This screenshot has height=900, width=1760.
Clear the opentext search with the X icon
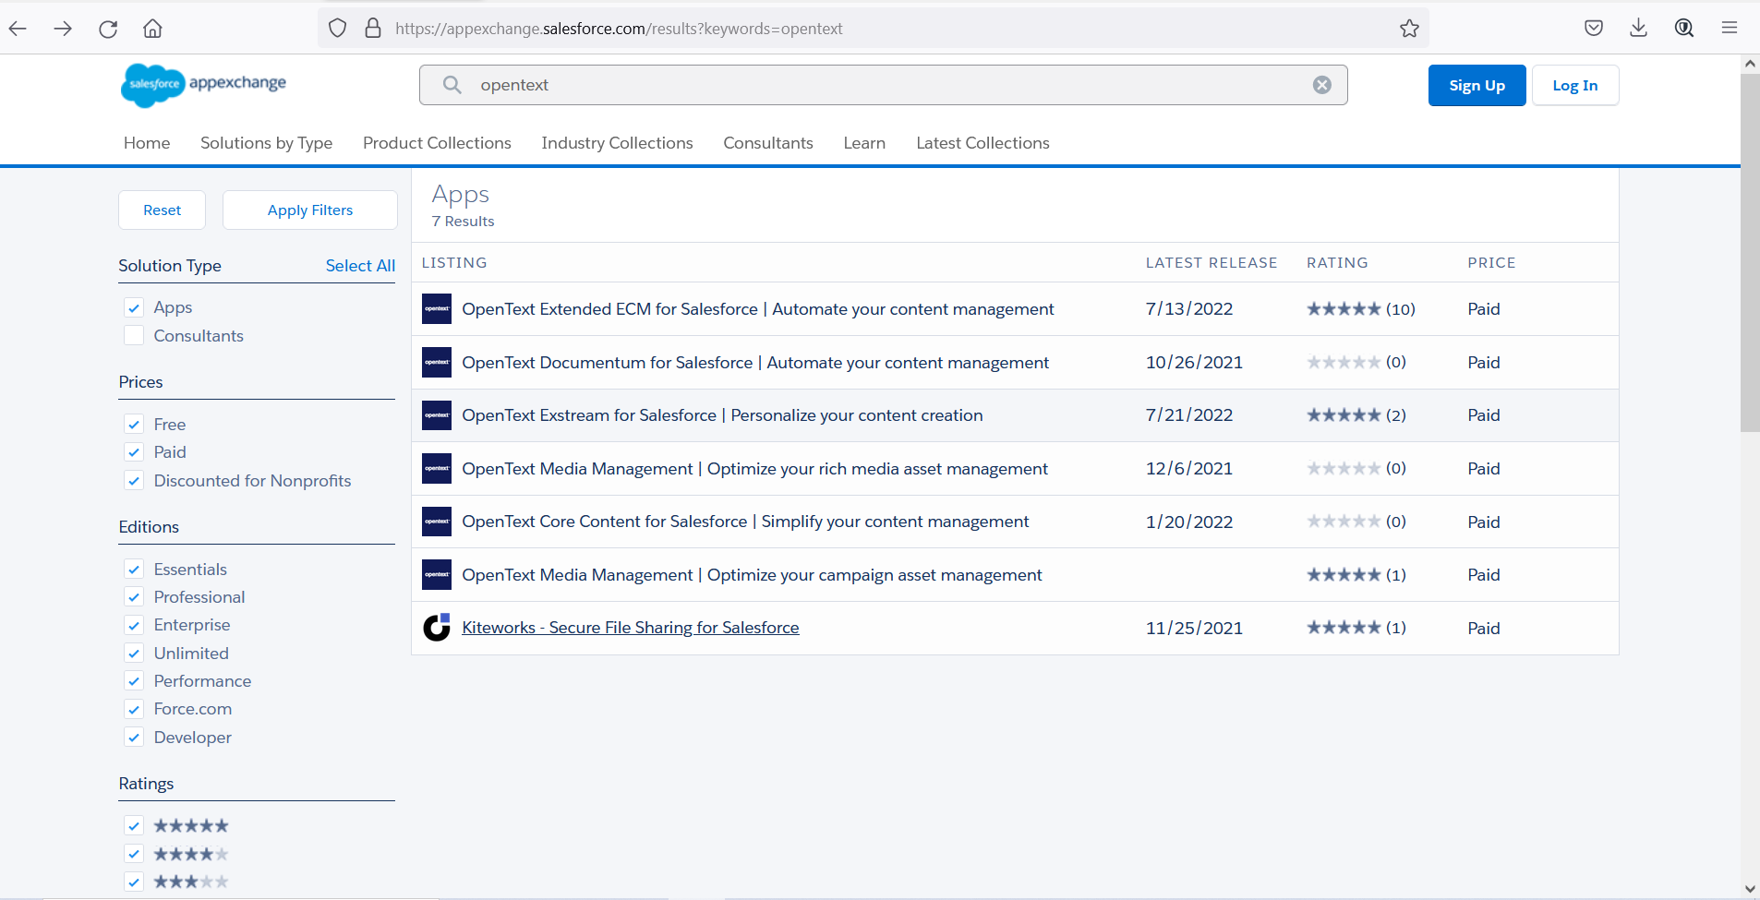pos(1322,85)
